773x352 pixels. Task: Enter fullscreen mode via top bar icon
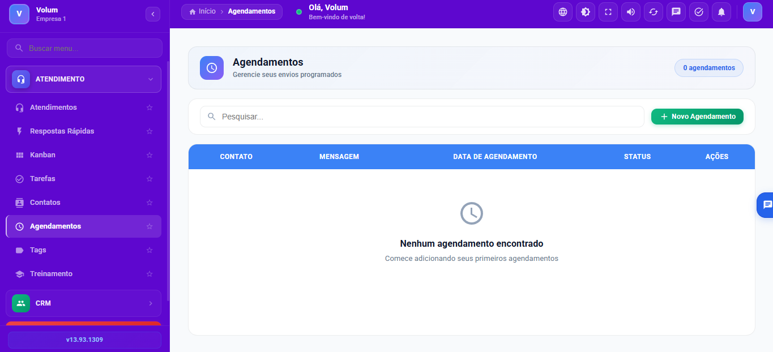[608, 12]
